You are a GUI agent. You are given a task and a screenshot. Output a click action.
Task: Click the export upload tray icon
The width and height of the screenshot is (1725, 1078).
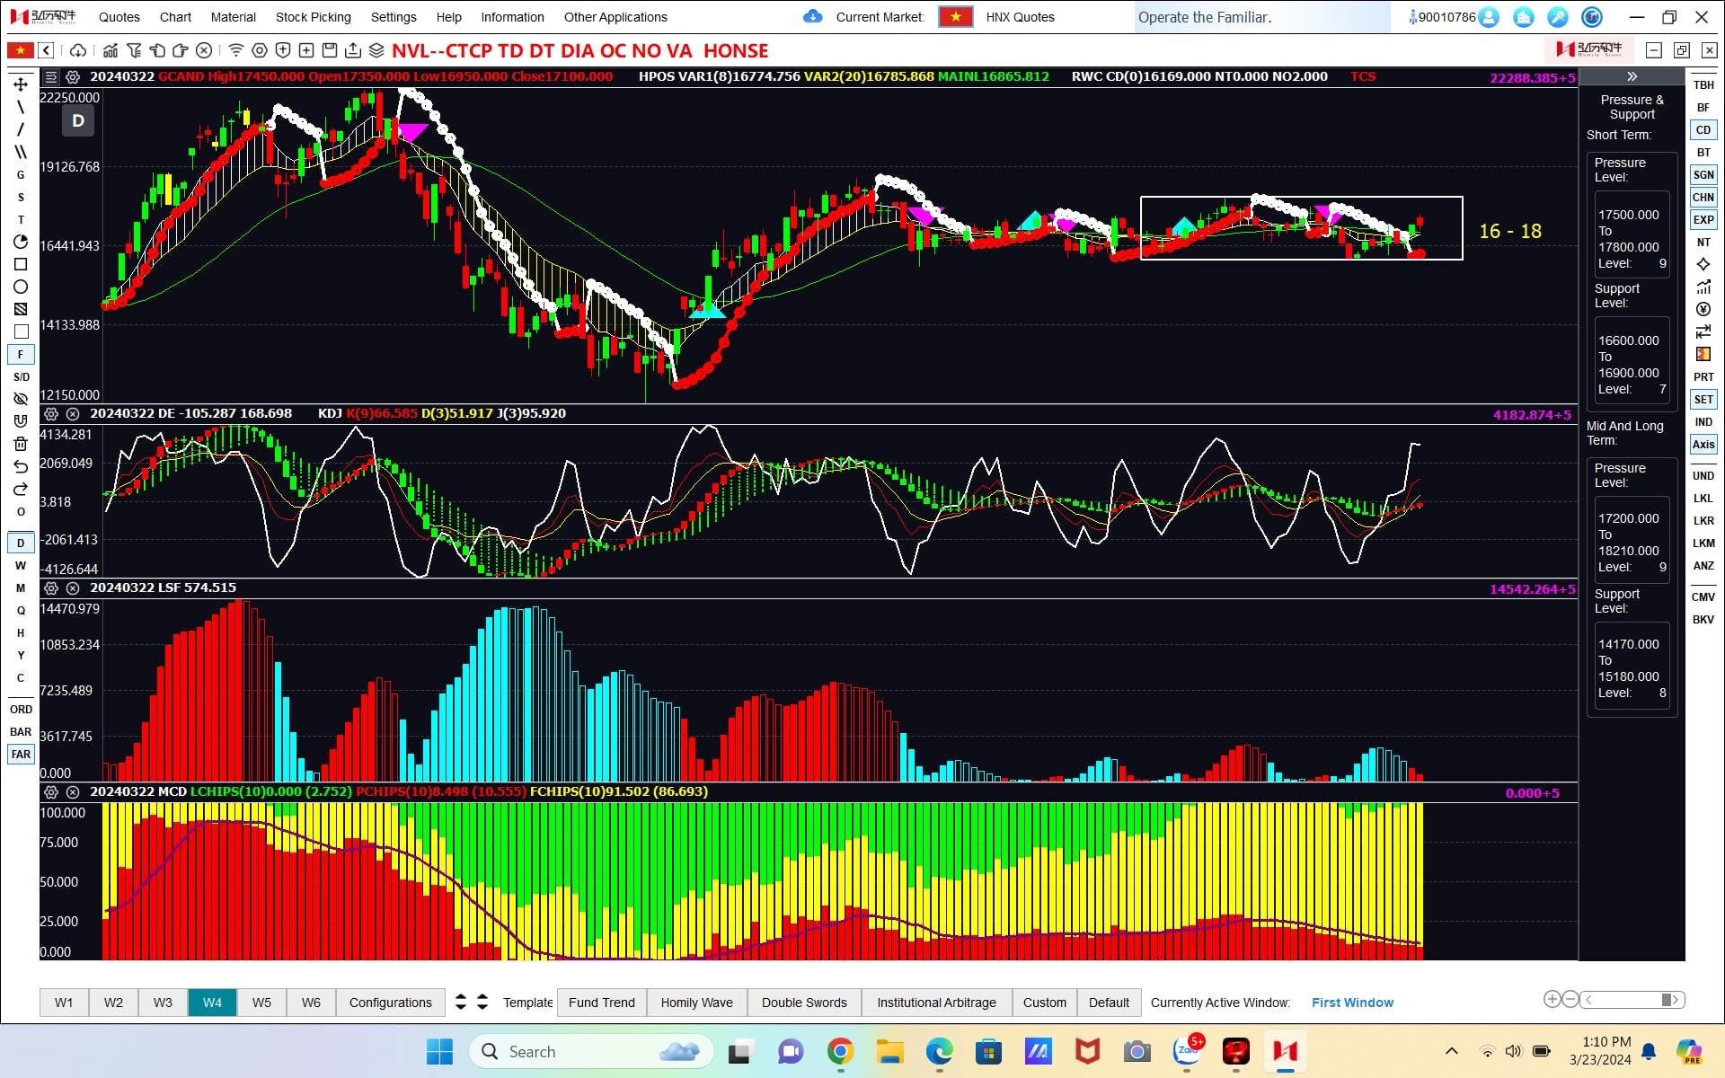[x=353, y=50]
